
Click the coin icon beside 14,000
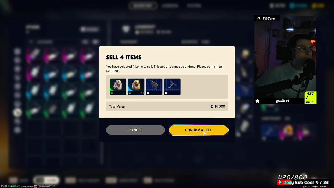pos(212,107)
